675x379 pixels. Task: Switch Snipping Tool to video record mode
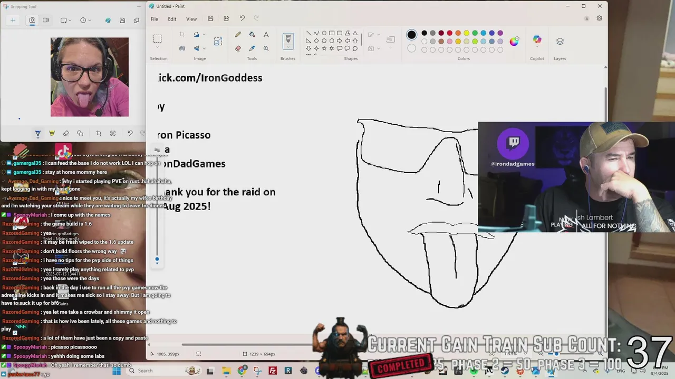(x=46, y=20)
